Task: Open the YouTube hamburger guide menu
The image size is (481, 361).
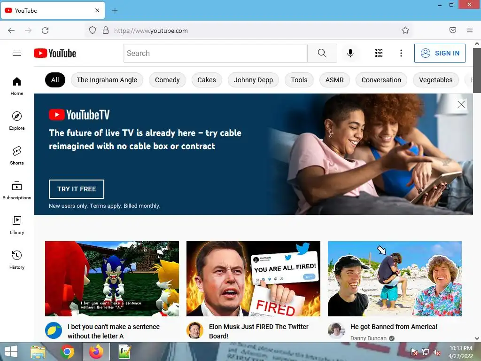Action: 17,53
